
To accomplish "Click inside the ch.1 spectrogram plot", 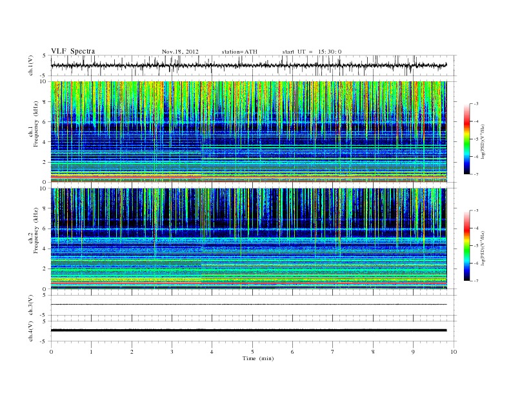I will point(248,132).
